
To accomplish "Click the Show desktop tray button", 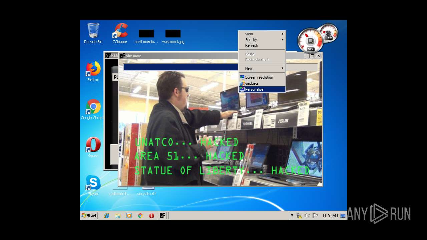I will point(343,216).
